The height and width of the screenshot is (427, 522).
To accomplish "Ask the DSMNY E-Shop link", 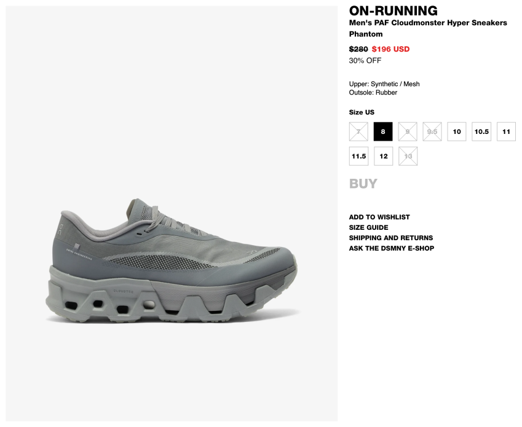I will click(392, 248).
